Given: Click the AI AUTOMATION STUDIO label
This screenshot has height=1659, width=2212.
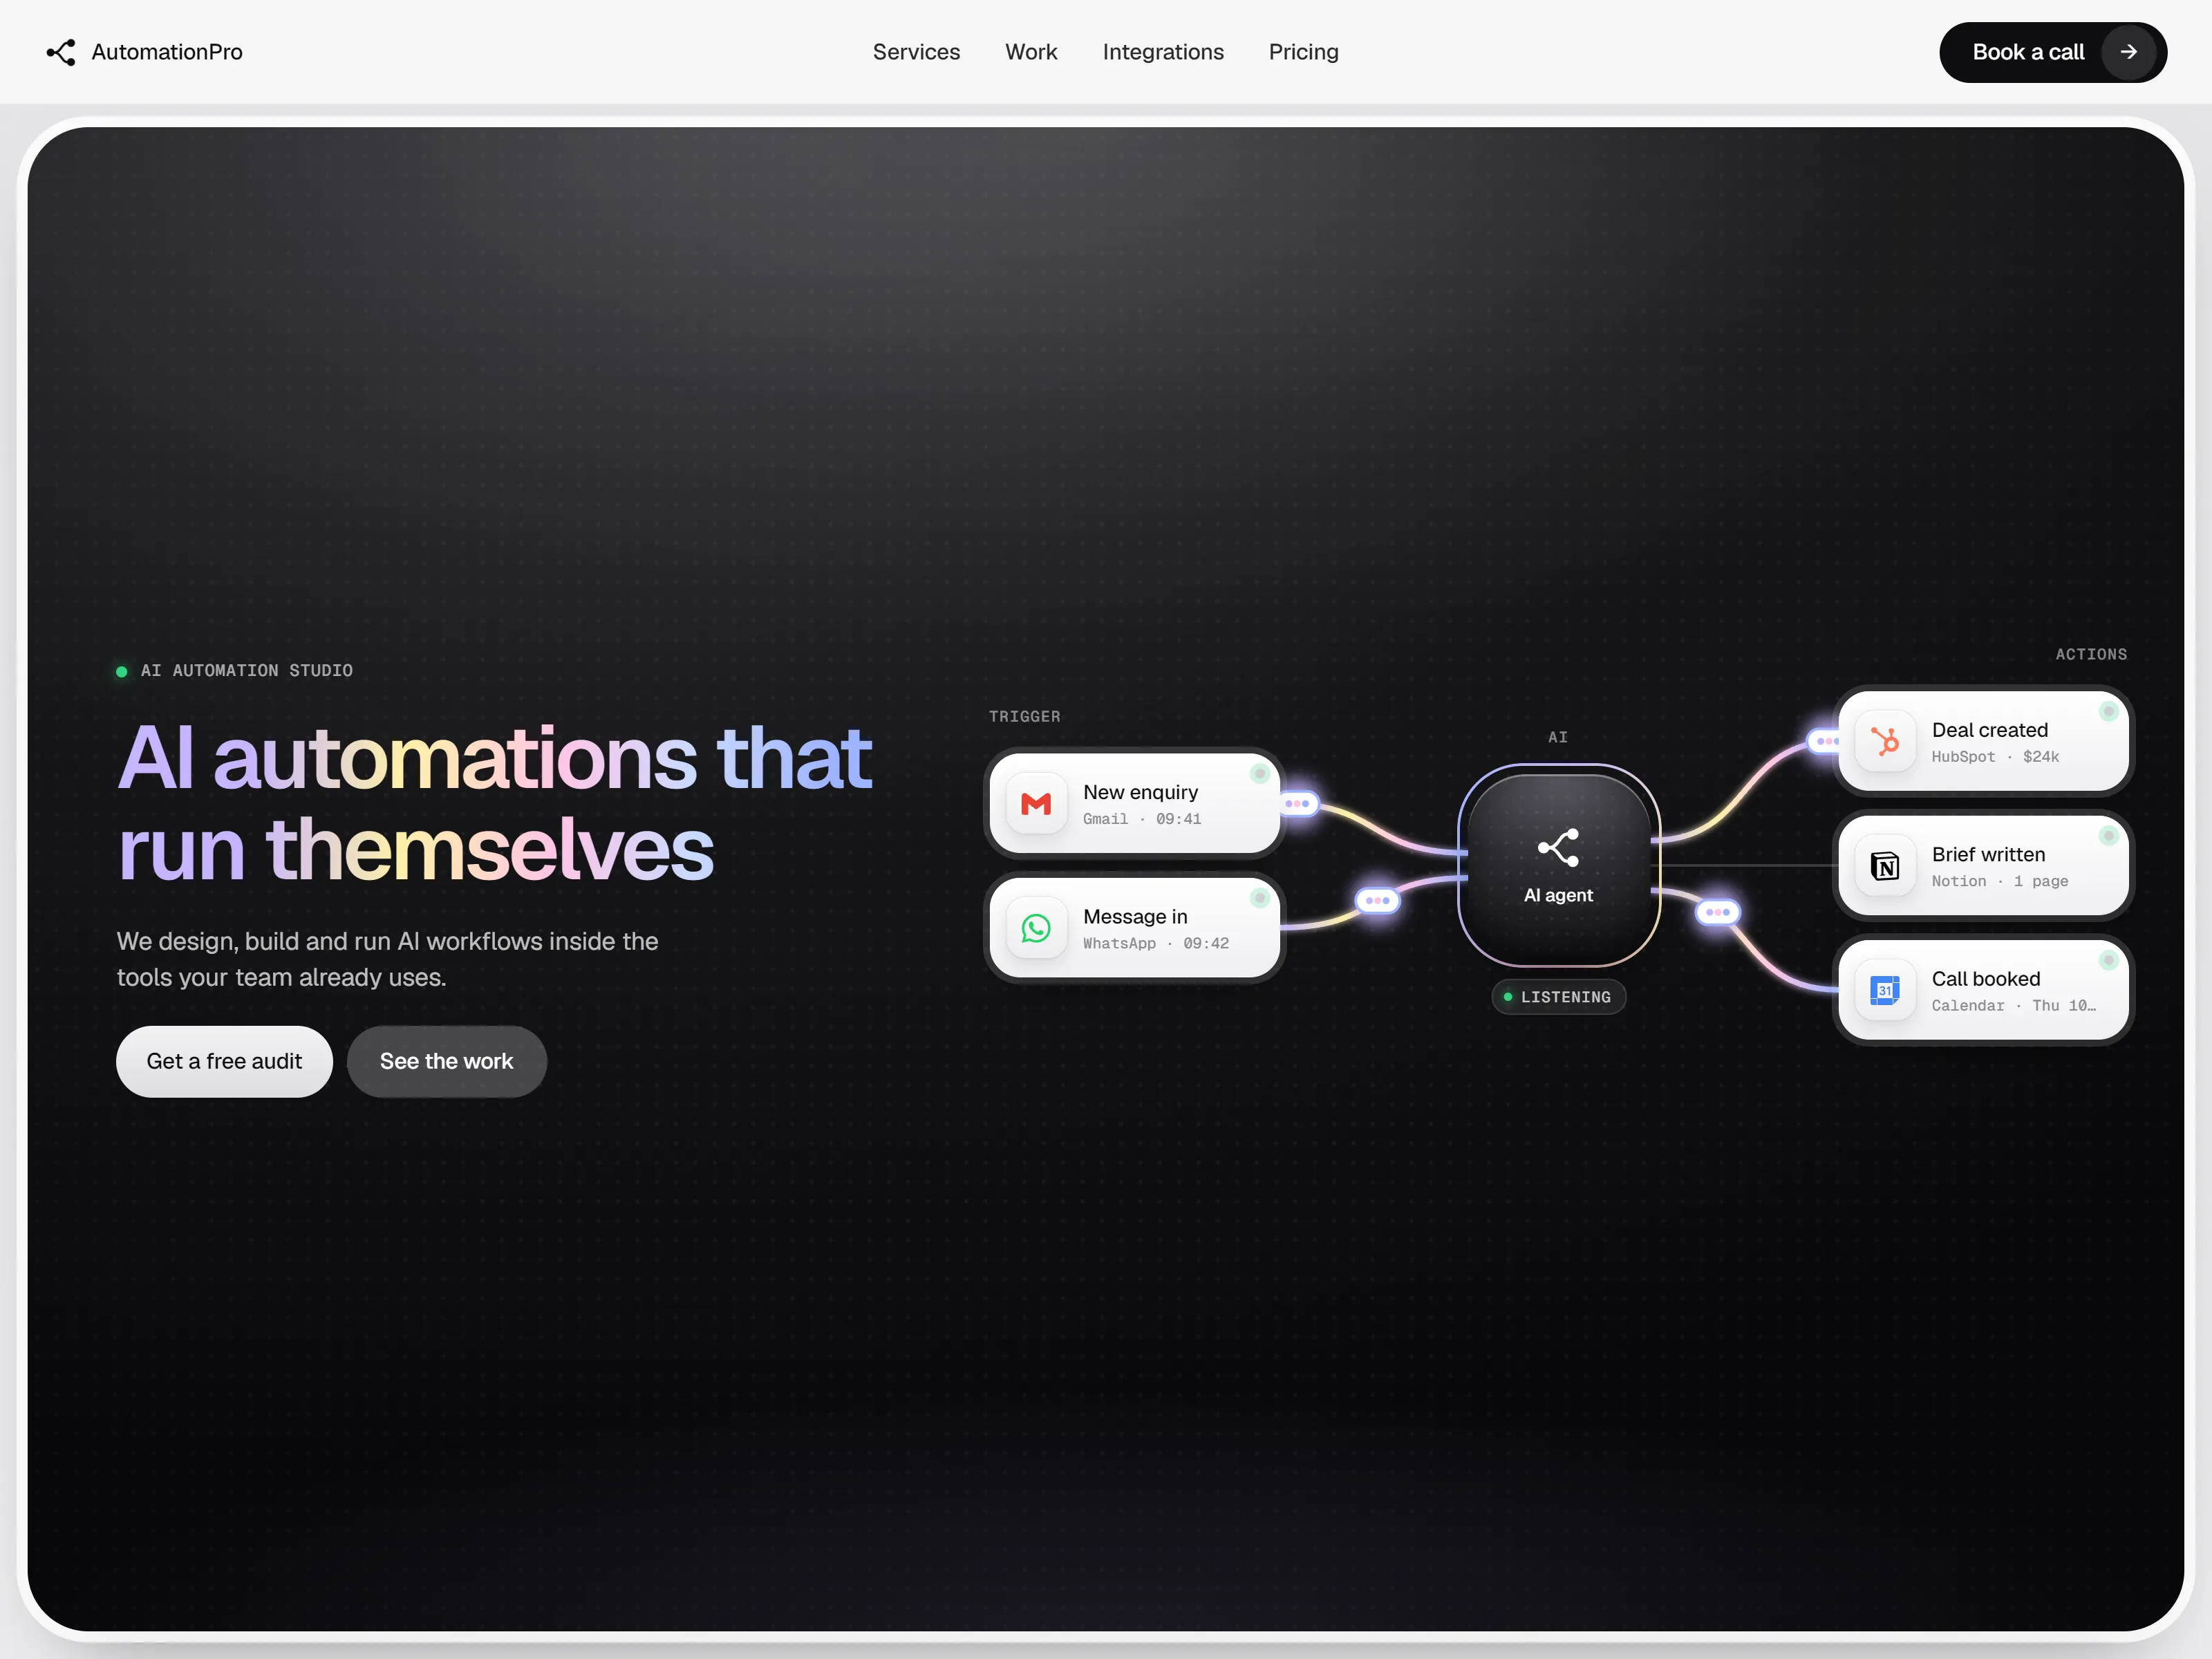Looking at the screenshot, I should coord(246,671).
